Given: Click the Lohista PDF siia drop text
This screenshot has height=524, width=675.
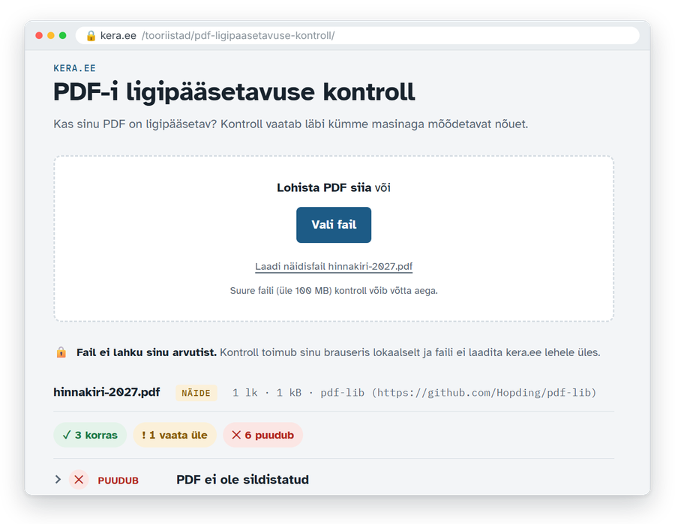Looking at the screenshot, I should point(324,187).
